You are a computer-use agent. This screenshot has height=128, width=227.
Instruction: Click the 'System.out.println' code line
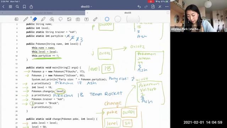pos(69,80)
